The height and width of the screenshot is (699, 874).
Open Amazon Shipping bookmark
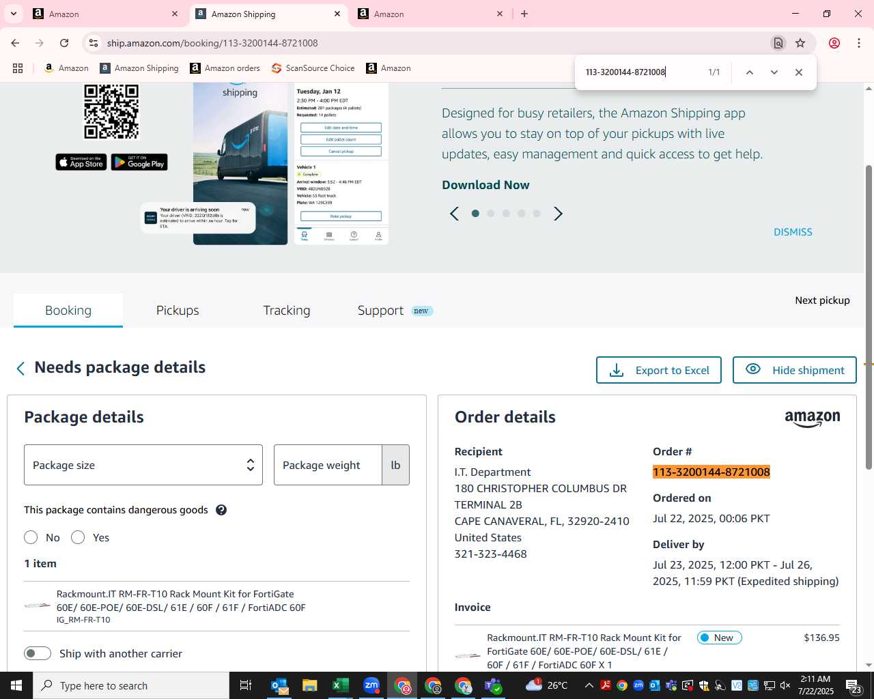point(139,68)
